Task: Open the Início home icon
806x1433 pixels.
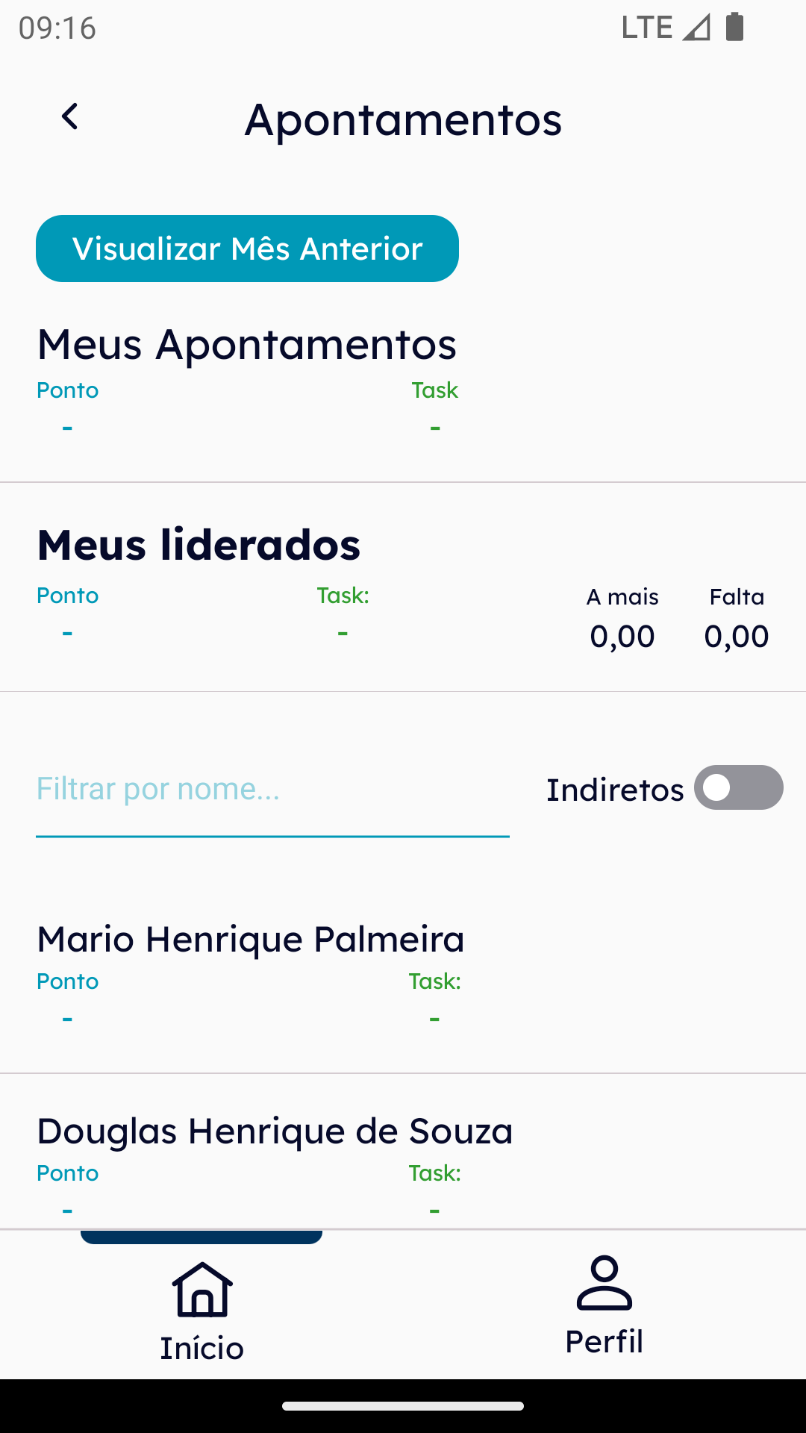Action: (x=202, y=1289)
